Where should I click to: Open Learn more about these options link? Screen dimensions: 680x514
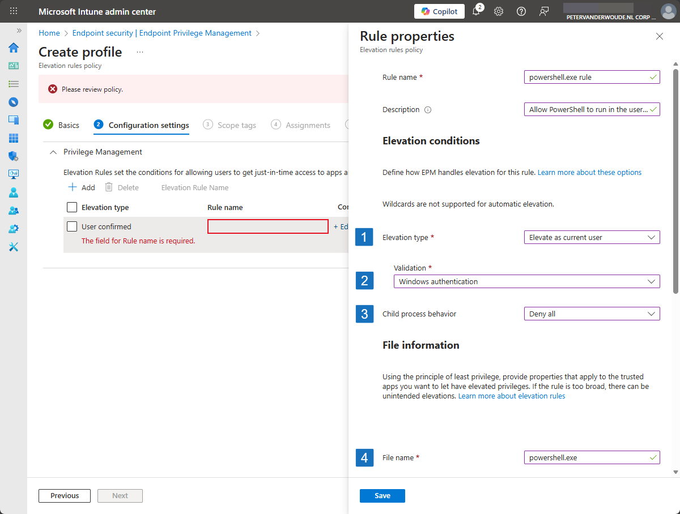[x=589, y=172]
